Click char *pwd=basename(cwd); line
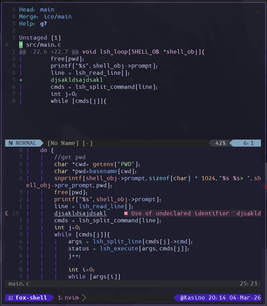The image size is (267, 306). click(95, 171)
